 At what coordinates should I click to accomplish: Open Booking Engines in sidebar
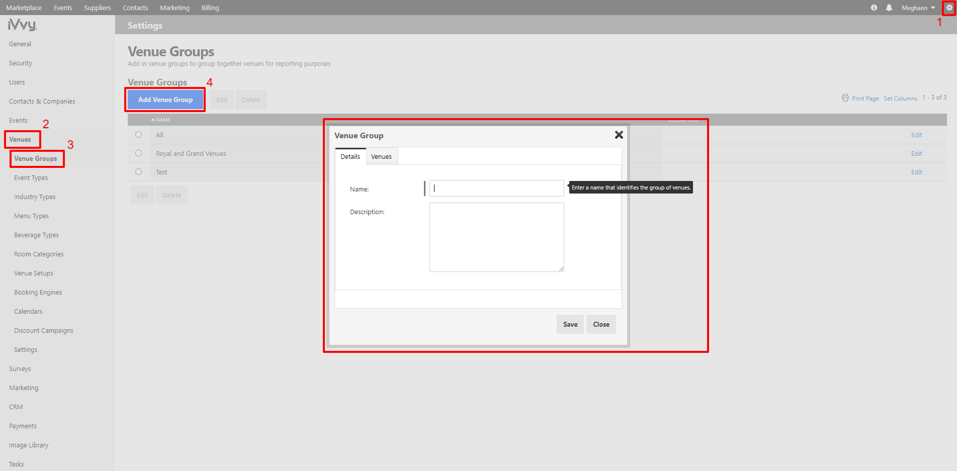tap(38, 292)
